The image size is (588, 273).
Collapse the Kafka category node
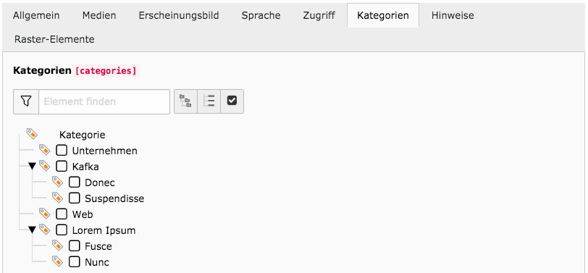(33, 166)
